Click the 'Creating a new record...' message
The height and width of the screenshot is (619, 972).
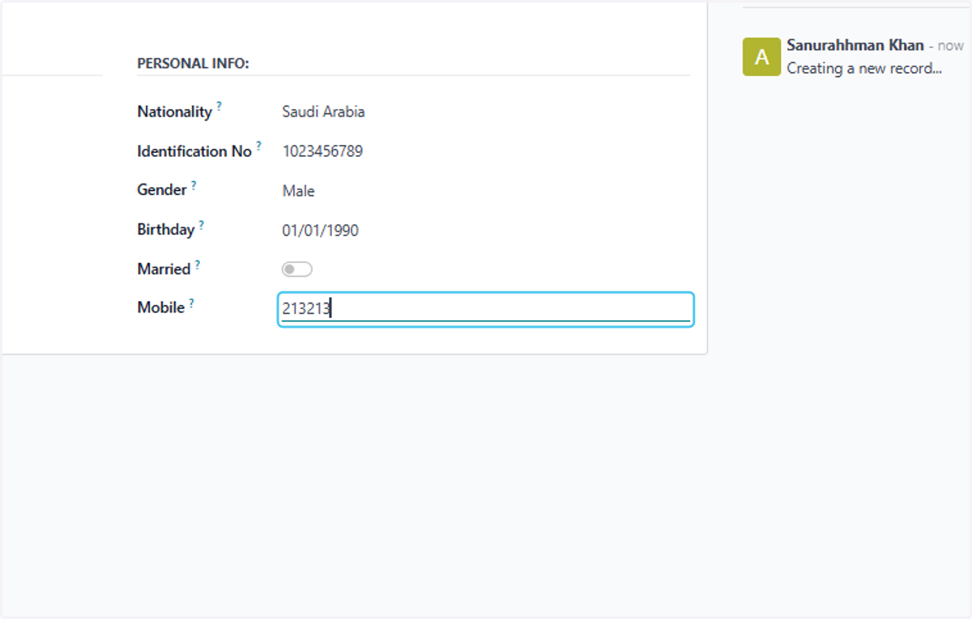(864, 69)
